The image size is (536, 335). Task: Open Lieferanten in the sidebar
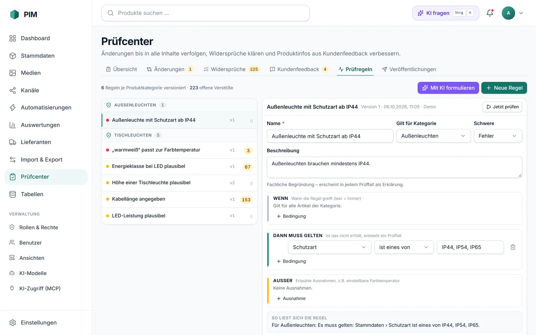point(46,142)
